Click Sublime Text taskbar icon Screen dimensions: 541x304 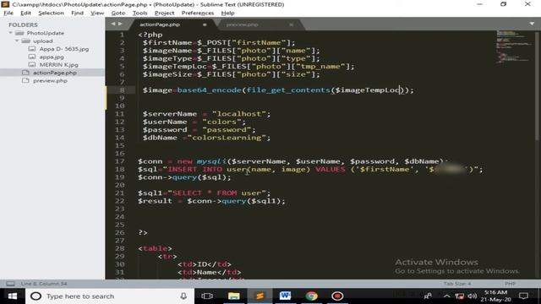coord(260,296)
